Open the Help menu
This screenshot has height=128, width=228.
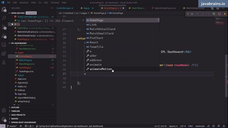(x=64, y=2)
